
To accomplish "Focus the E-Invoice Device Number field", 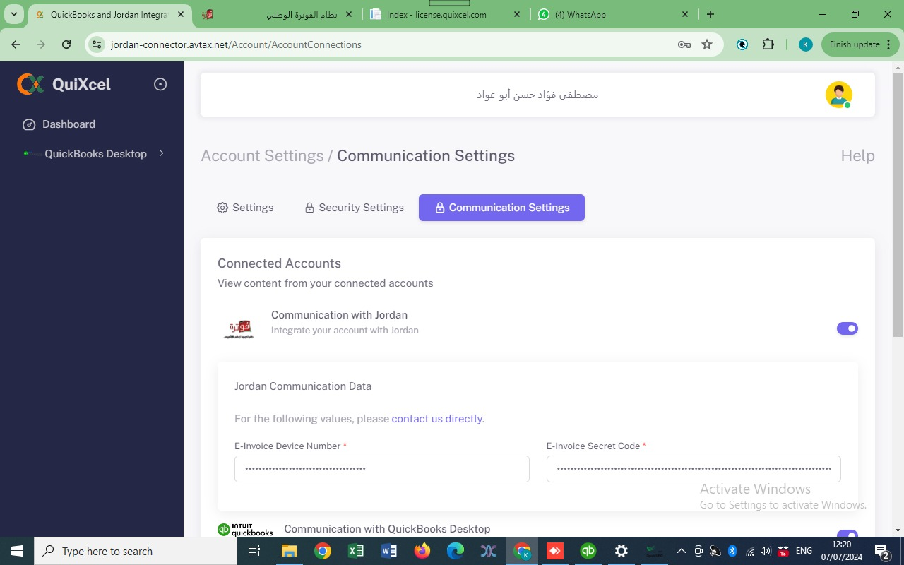I will pyautogui.click(x=381, y=469).
